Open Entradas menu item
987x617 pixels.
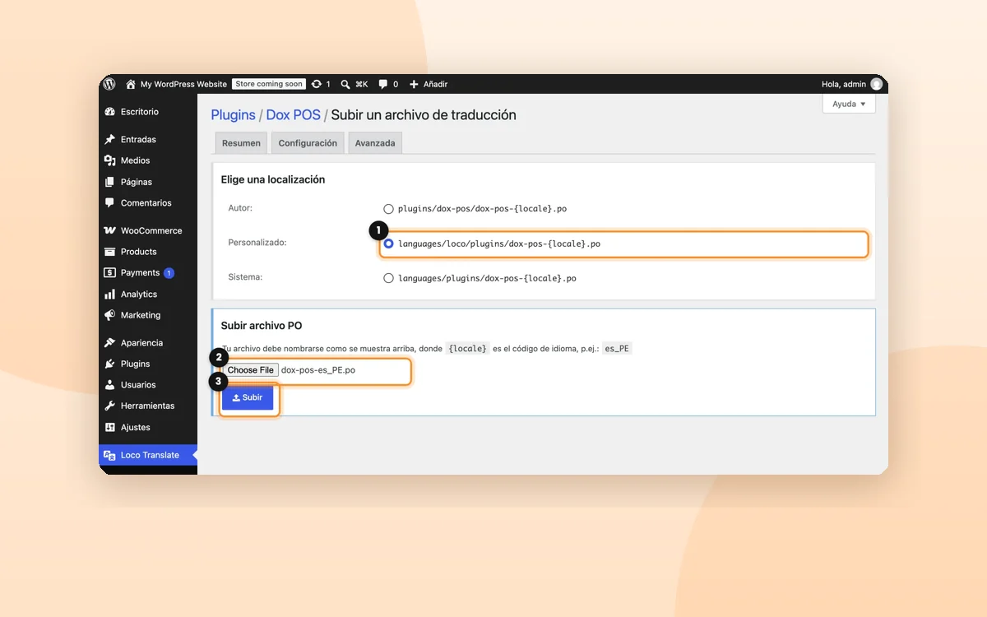click(x=148, y=140)
